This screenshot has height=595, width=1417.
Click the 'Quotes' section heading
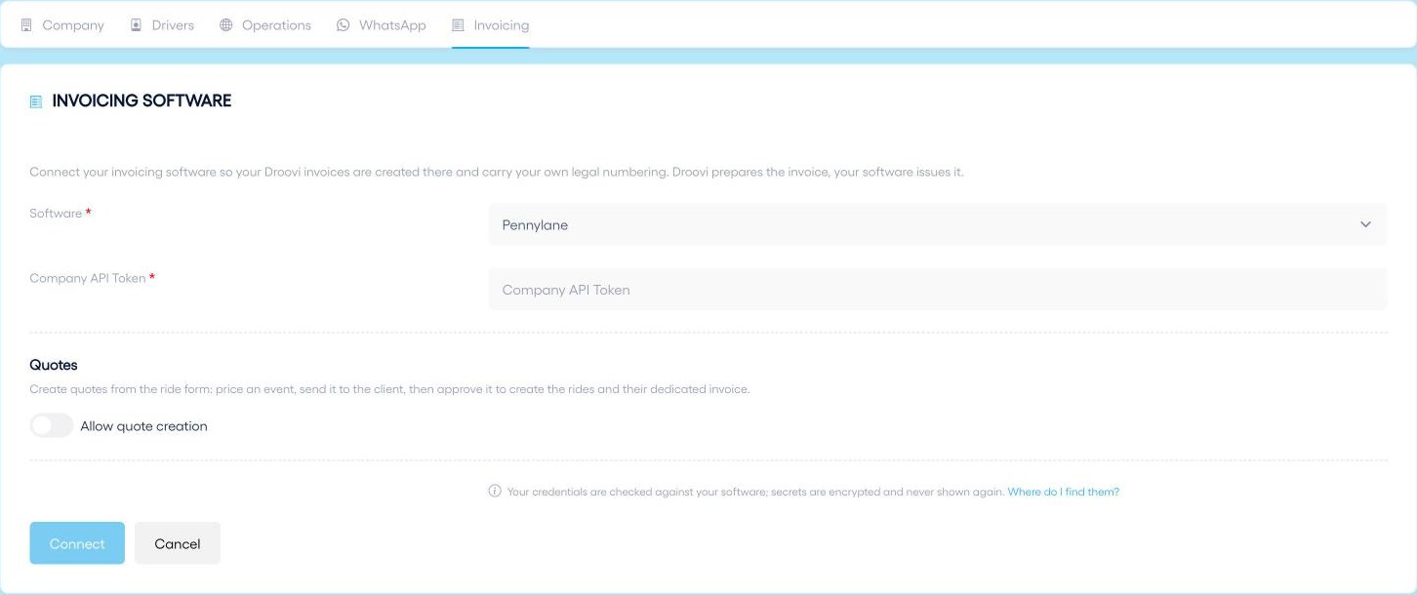click(54, 365)
